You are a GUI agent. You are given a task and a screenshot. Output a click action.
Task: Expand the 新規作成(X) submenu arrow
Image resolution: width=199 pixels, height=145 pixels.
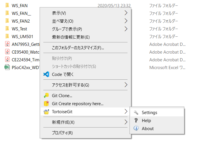point(126,122)
